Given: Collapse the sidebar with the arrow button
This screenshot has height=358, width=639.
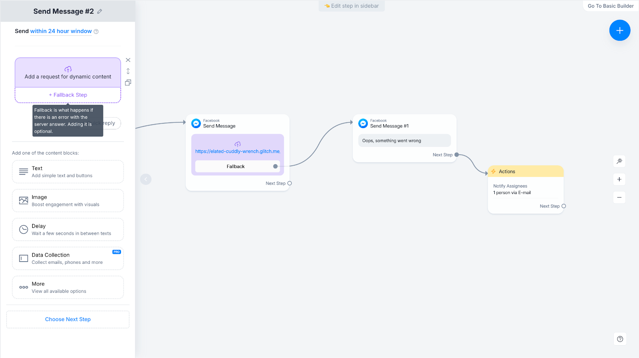Looking at the screenshot, I should tap(146, 179).
